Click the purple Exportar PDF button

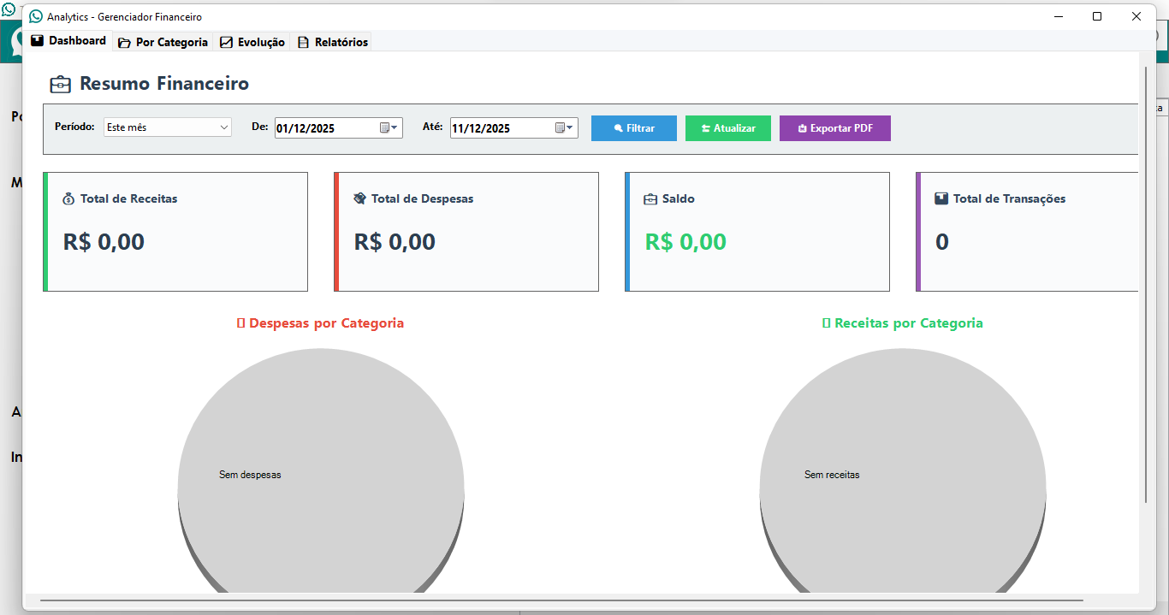(835, 128)
